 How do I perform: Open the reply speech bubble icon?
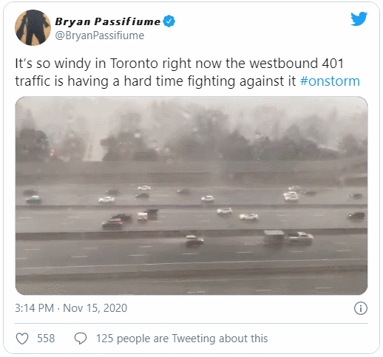pyautogui.click(x=81, y=339)
